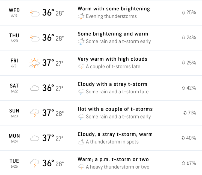Image resolution: width=202 pixels, height=175 pixels.
Task: Click Tuesday's thunderstorm weather icon
Action: (34, 163)
